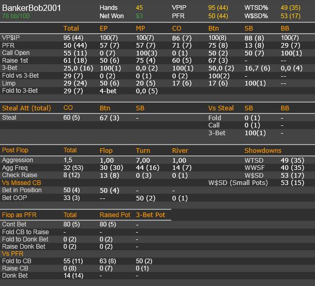The height and width of the screenshot is (286, 315).
Task: Click the Vs Missed CB subsection header
Action: point(22,183)
